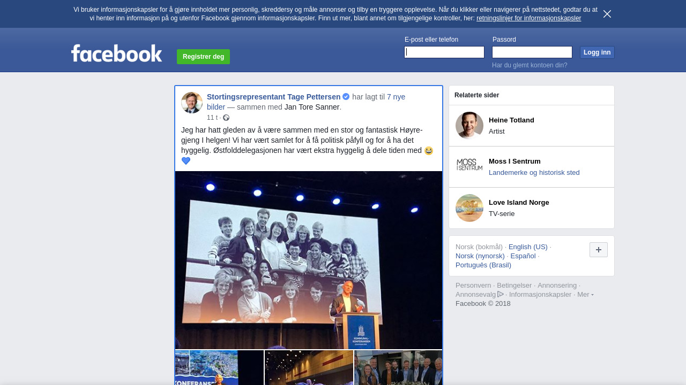Viewport: 686px width, 385px height.
Task: Open the group of people photo thumbnail
Action: tap(398, 368)
